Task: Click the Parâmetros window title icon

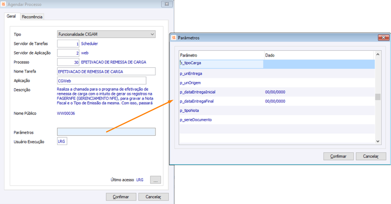Action: pyautogui.click(x=174, y=38)
